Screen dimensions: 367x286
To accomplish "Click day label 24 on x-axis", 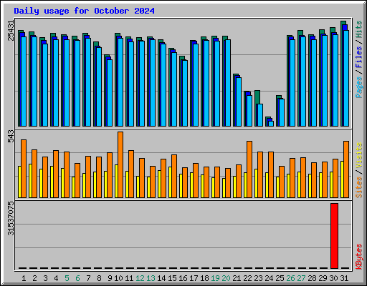I will 269,278.
